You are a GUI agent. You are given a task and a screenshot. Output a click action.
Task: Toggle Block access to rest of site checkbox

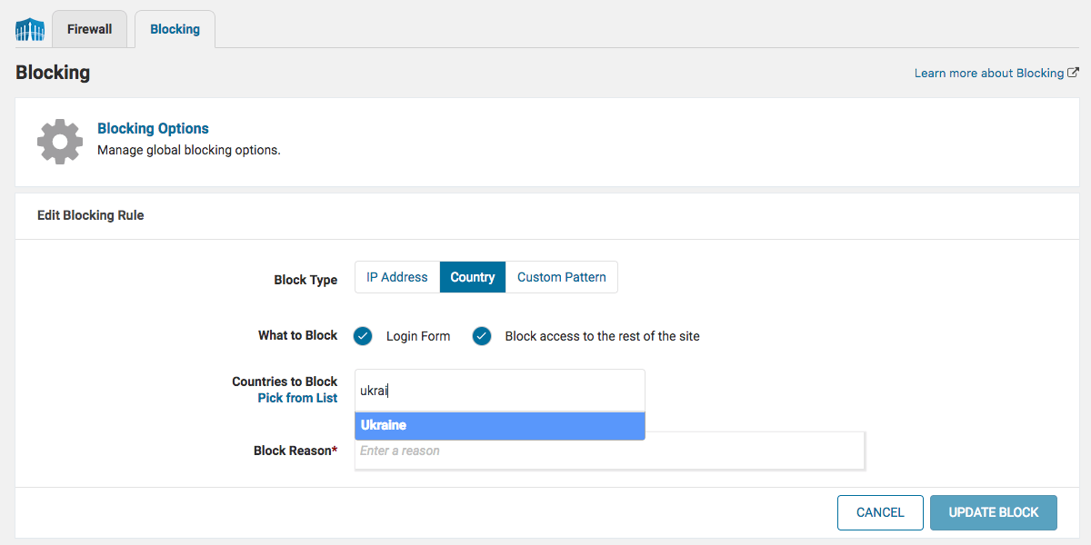click(482, 336)
